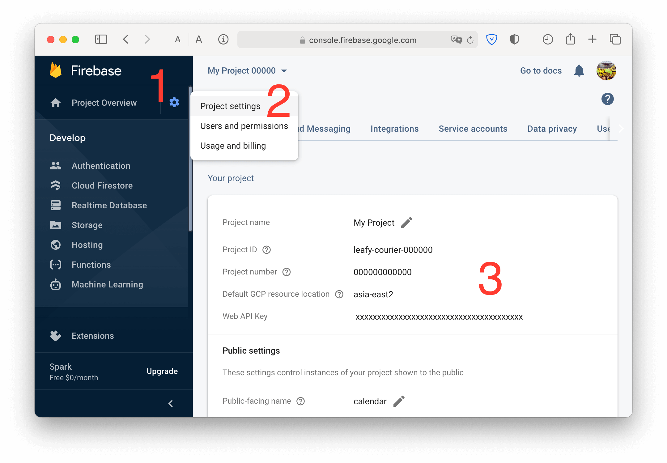Open Users and permissions menu item
Viewport: 667px width, 463px height.
pos(244,126)
